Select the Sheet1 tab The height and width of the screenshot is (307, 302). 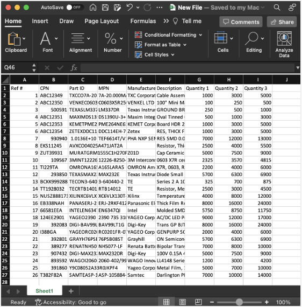45,291
